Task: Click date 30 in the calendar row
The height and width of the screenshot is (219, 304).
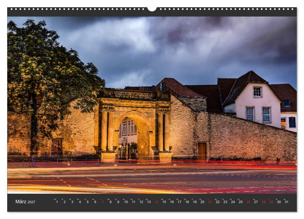Action: coord(279,202)
